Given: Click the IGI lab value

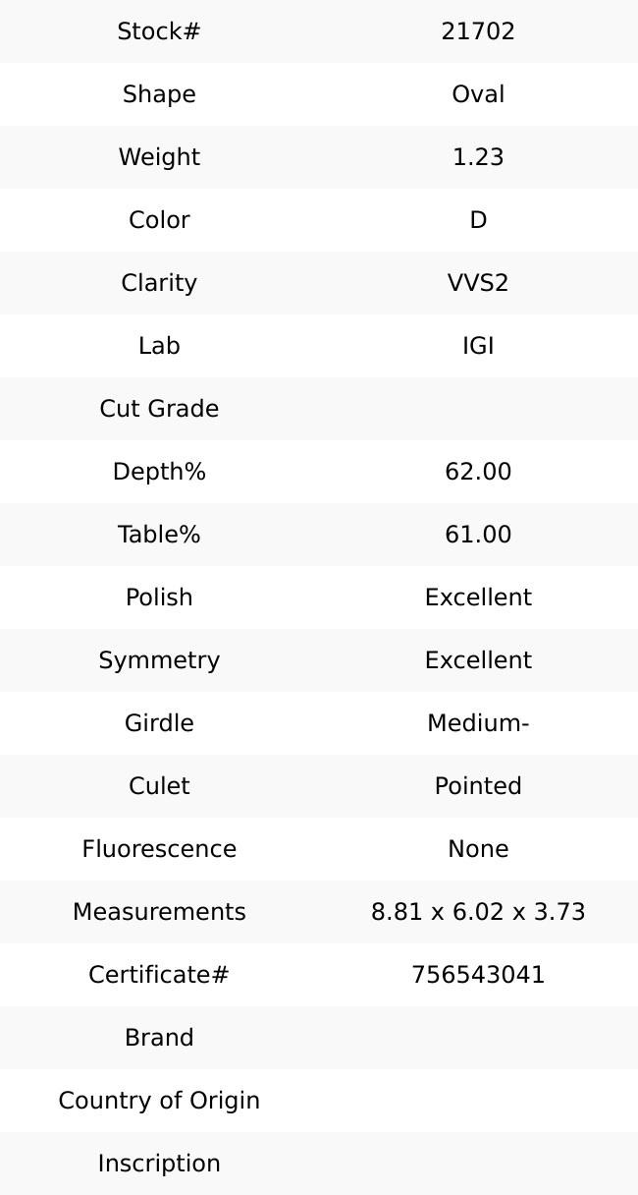Looking at the screenshot, I should (x=478, y=346).
